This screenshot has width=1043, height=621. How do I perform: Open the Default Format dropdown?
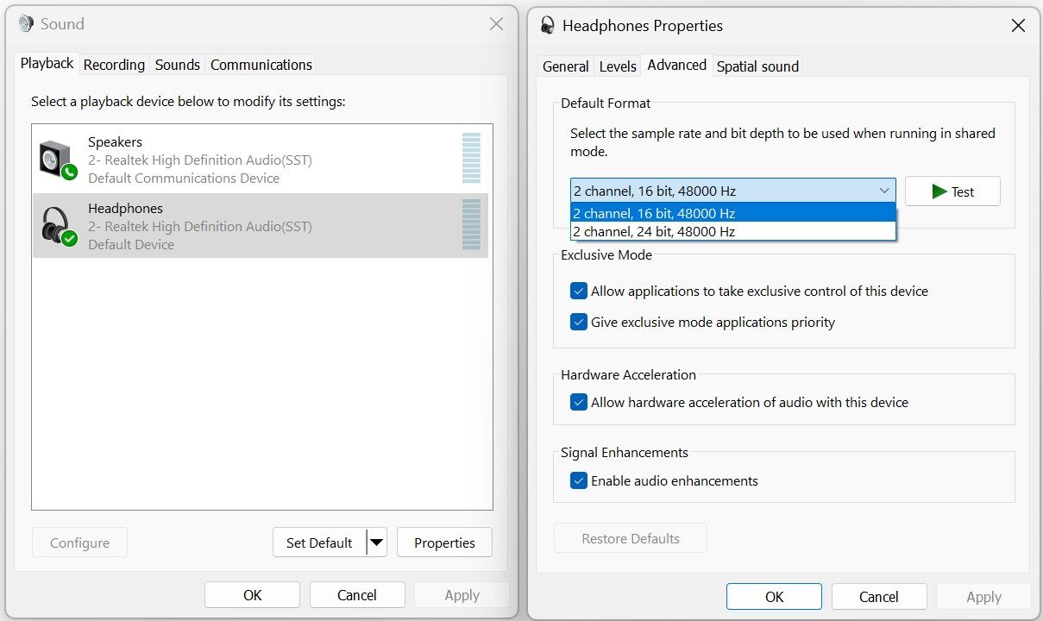(x=883, y=191)
